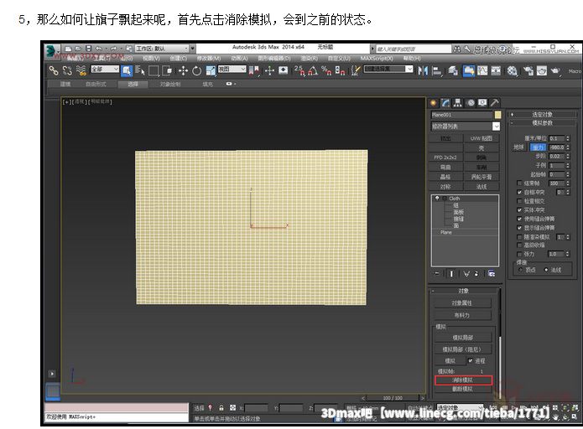Toggle the 进程 checkbox next to 模拟

[x=471, y=360]
